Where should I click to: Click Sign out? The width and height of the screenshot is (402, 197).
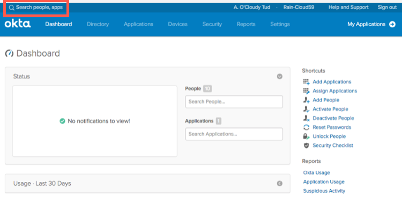coord(387,7)
